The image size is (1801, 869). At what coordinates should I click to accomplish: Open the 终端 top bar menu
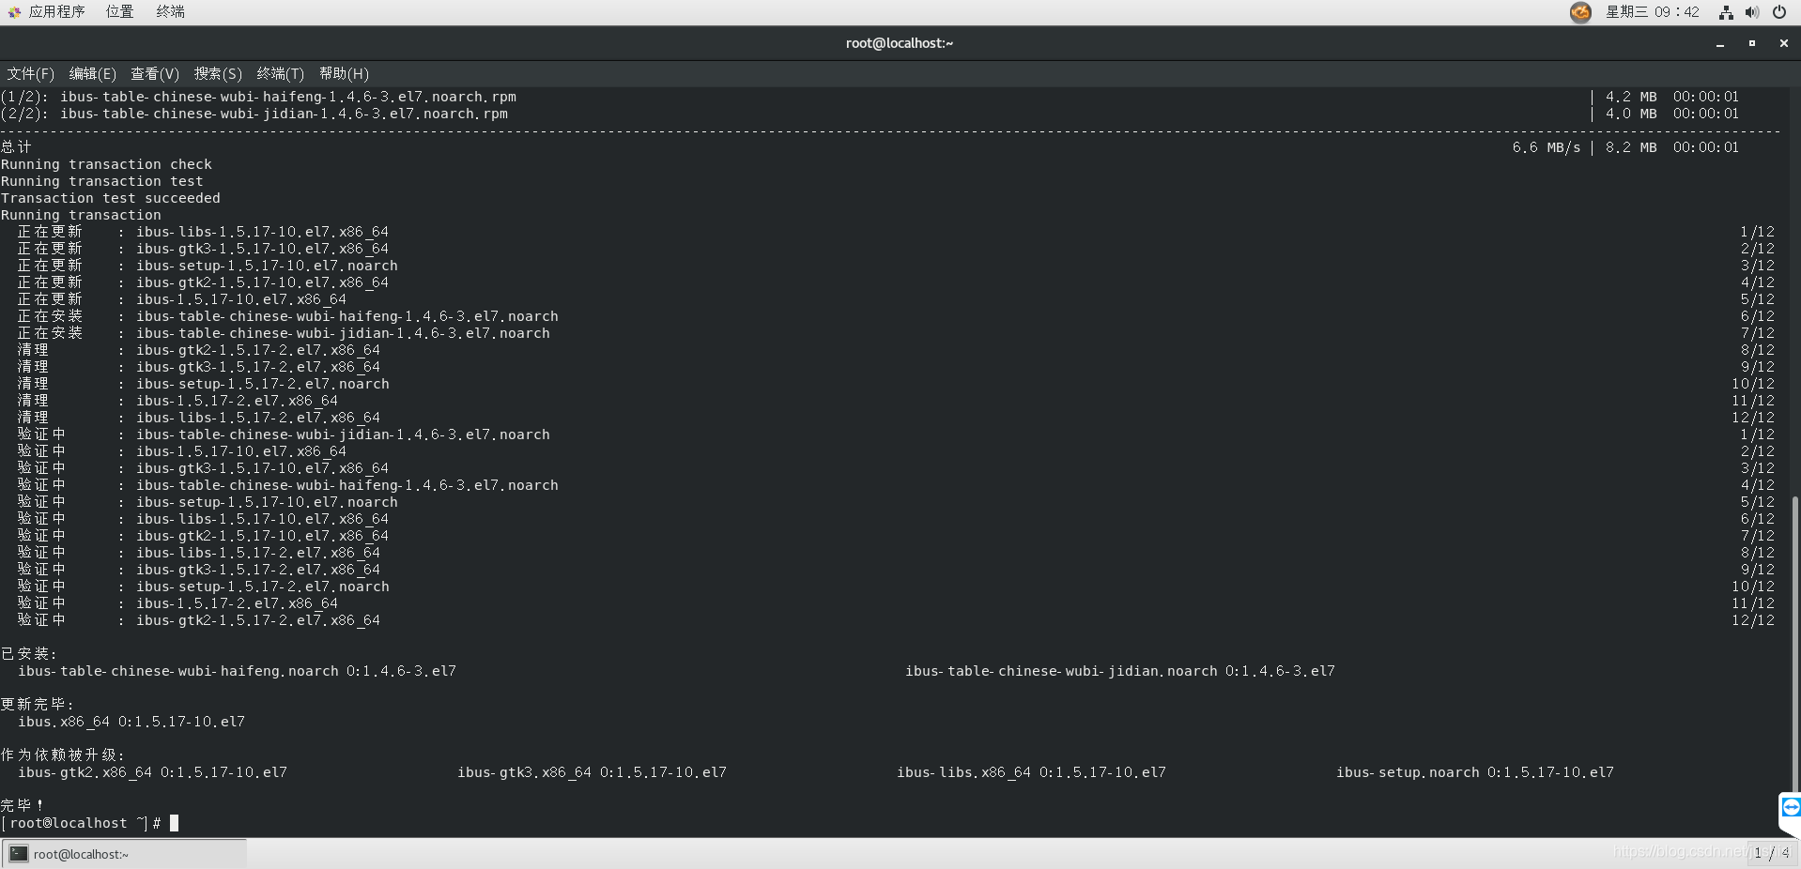coord(170,11)
